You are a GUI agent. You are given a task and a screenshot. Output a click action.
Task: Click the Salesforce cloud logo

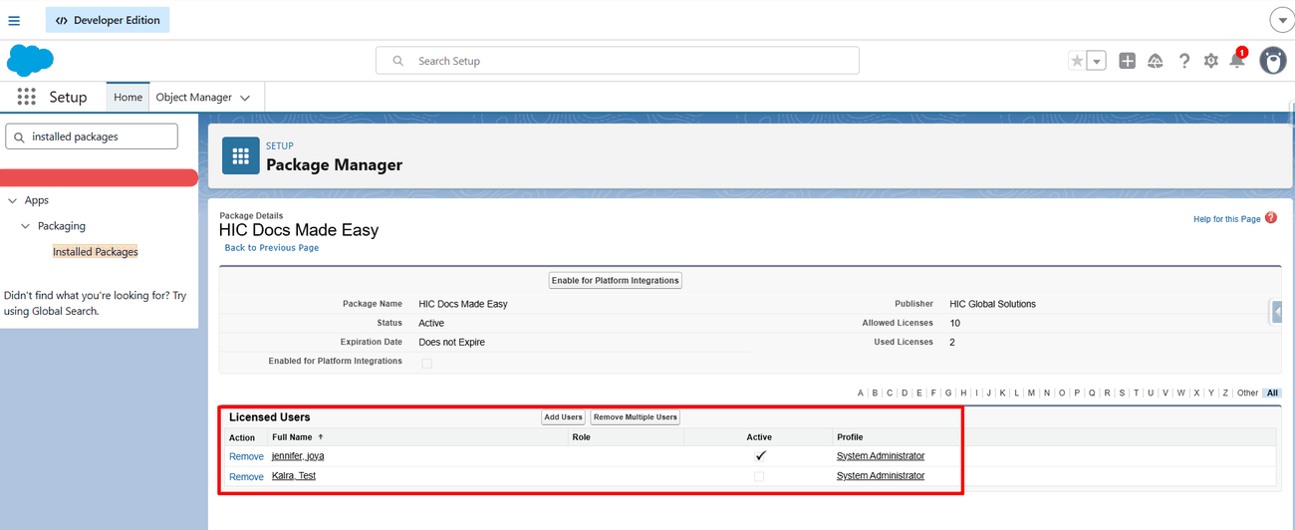(x=30, y=60)
